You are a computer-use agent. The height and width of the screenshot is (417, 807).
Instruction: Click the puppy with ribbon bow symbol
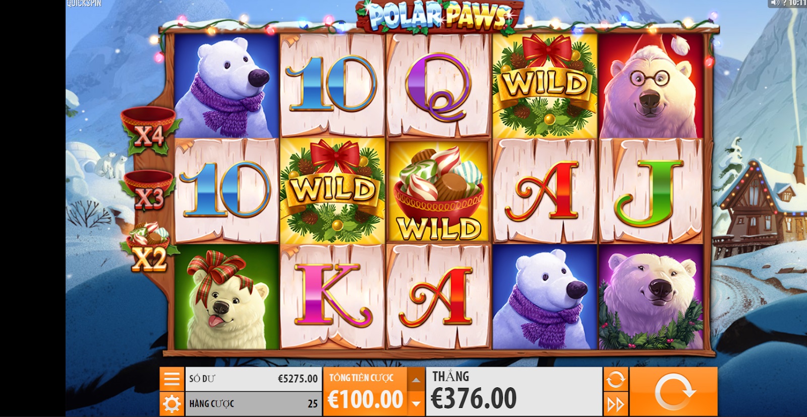point(226,297)
